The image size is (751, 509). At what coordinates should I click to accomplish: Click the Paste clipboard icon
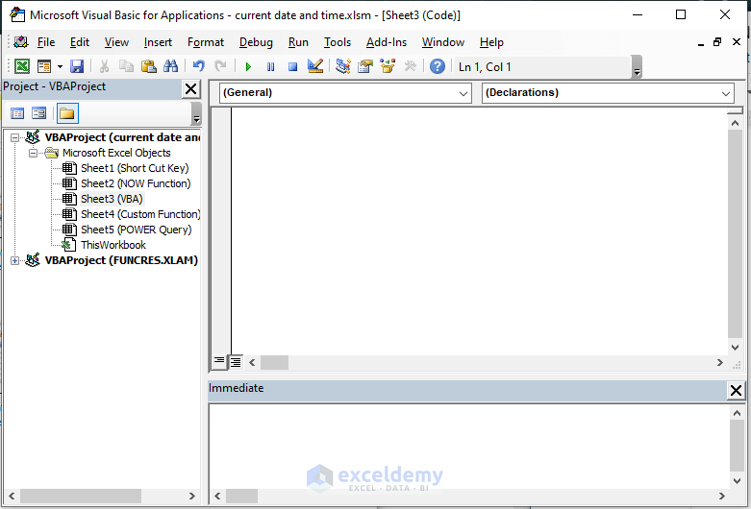click(x=148, y=66)
